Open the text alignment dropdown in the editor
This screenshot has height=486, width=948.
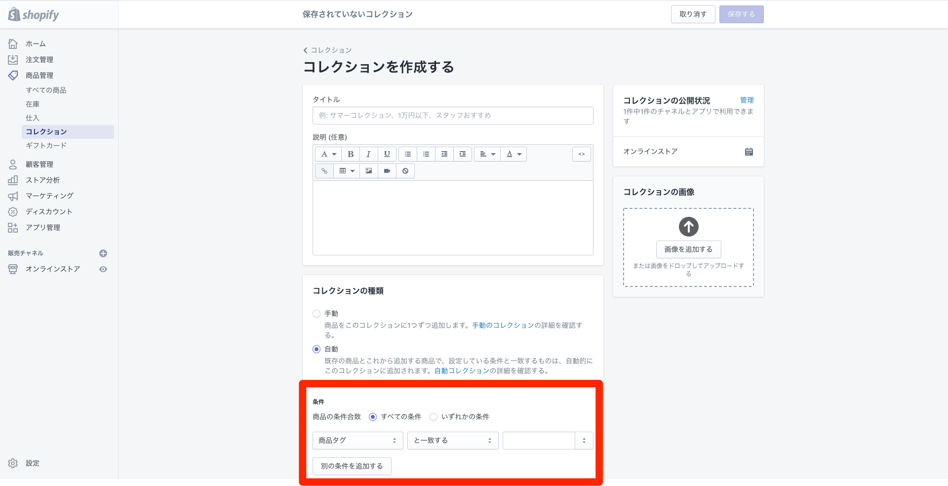pos(487,154)
